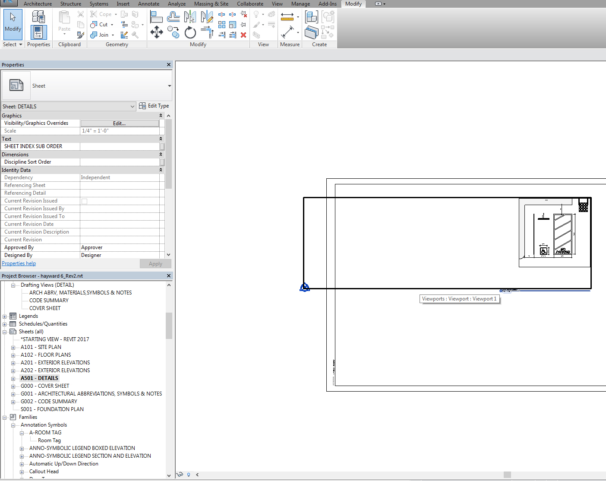Collapse the Sheets (all) node
Screen dimensions: 606x481
point(5,332)
